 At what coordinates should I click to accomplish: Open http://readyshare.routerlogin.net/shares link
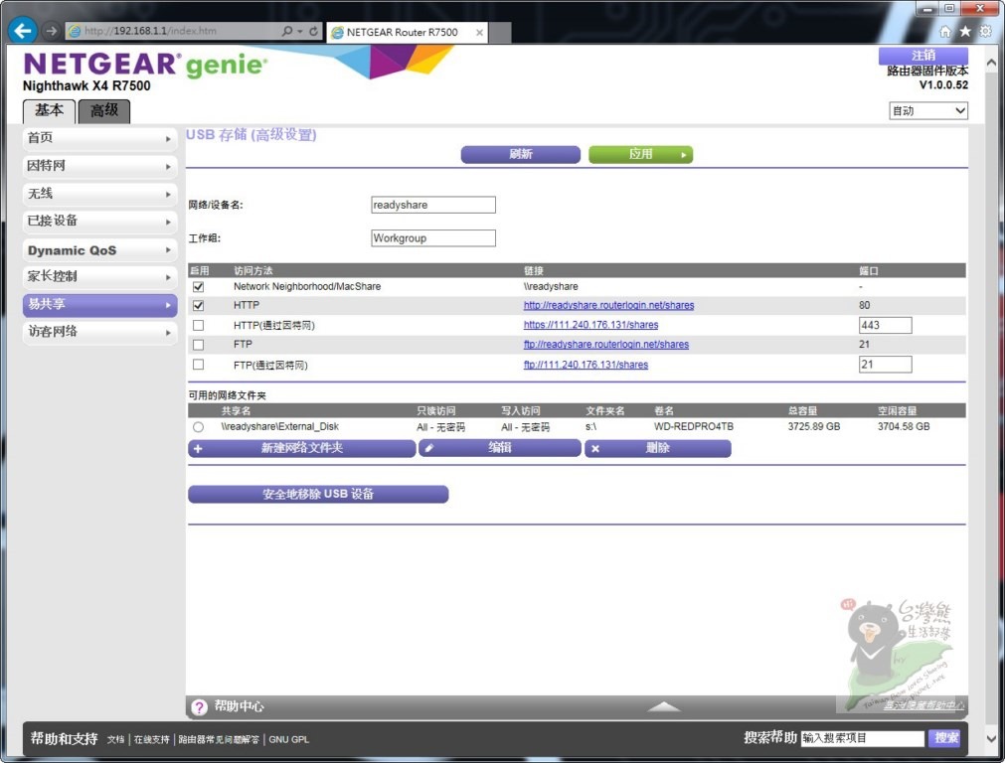point(609,306)
